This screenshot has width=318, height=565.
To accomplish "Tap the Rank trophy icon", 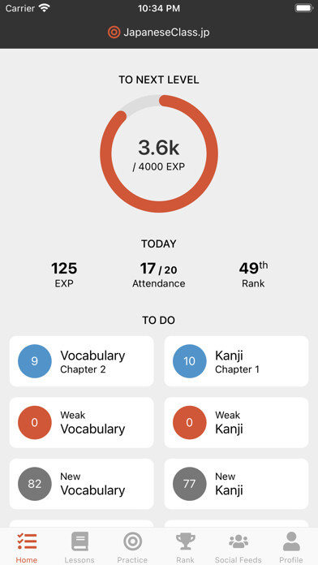I will (186, 541).
